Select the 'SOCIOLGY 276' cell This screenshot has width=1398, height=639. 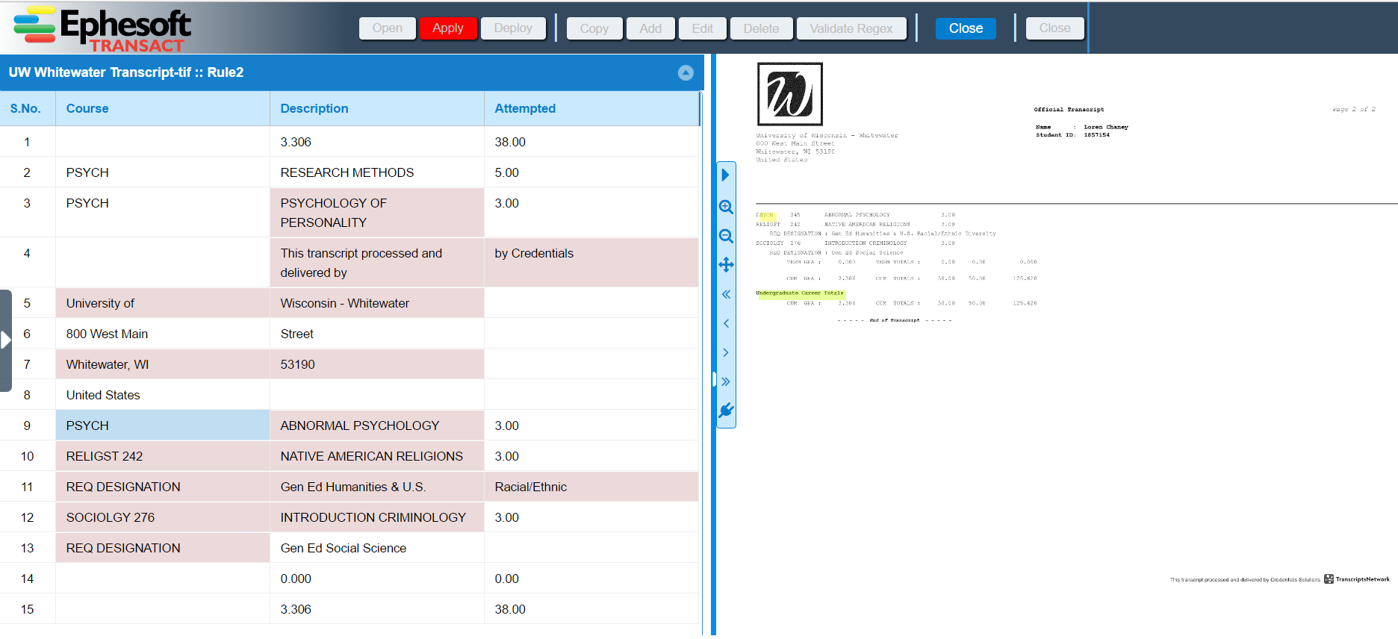tap(163, 517)
